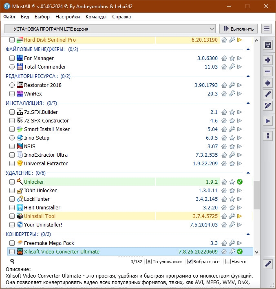Click key icon for Your Uninstaller!
This screenshot has width=276, height=289.
pyautogui.click(x=232, y=225)
